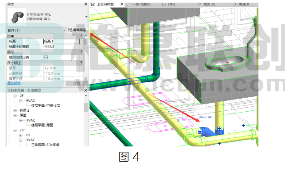Collapse the 2F tree node
Viewport: 285px width, 170px height.
click(x=15, y=96)
